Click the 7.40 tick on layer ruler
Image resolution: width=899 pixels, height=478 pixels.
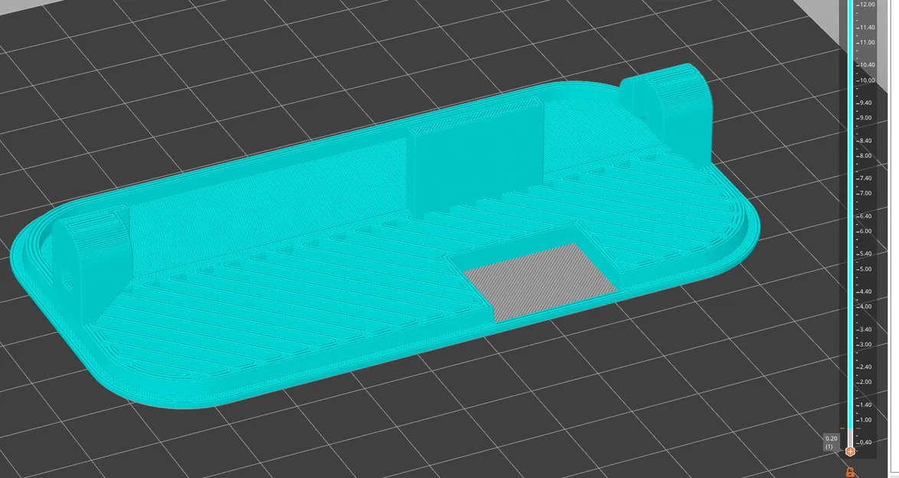point(865,179)
